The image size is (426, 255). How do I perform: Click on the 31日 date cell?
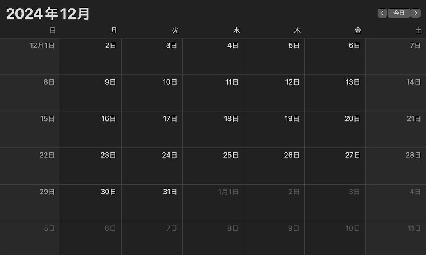tap(152, 203)
